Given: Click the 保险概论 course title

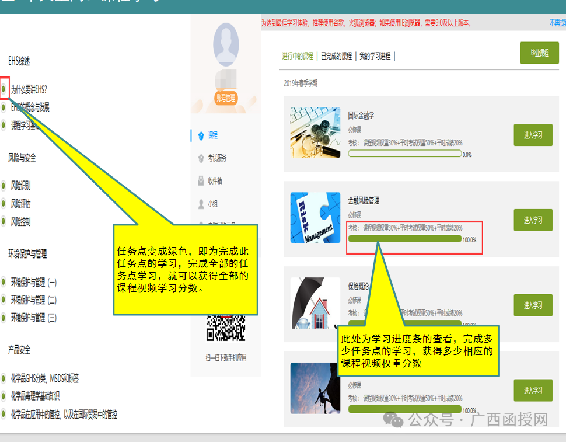Looking at the screenshot, I should tap(358, 286).
